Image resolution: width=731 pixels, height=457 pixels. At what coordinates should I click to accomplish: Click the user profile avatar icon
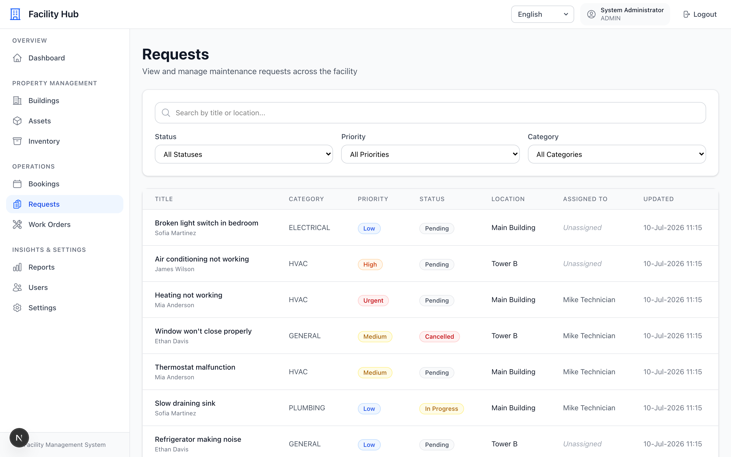click(591, 14)
